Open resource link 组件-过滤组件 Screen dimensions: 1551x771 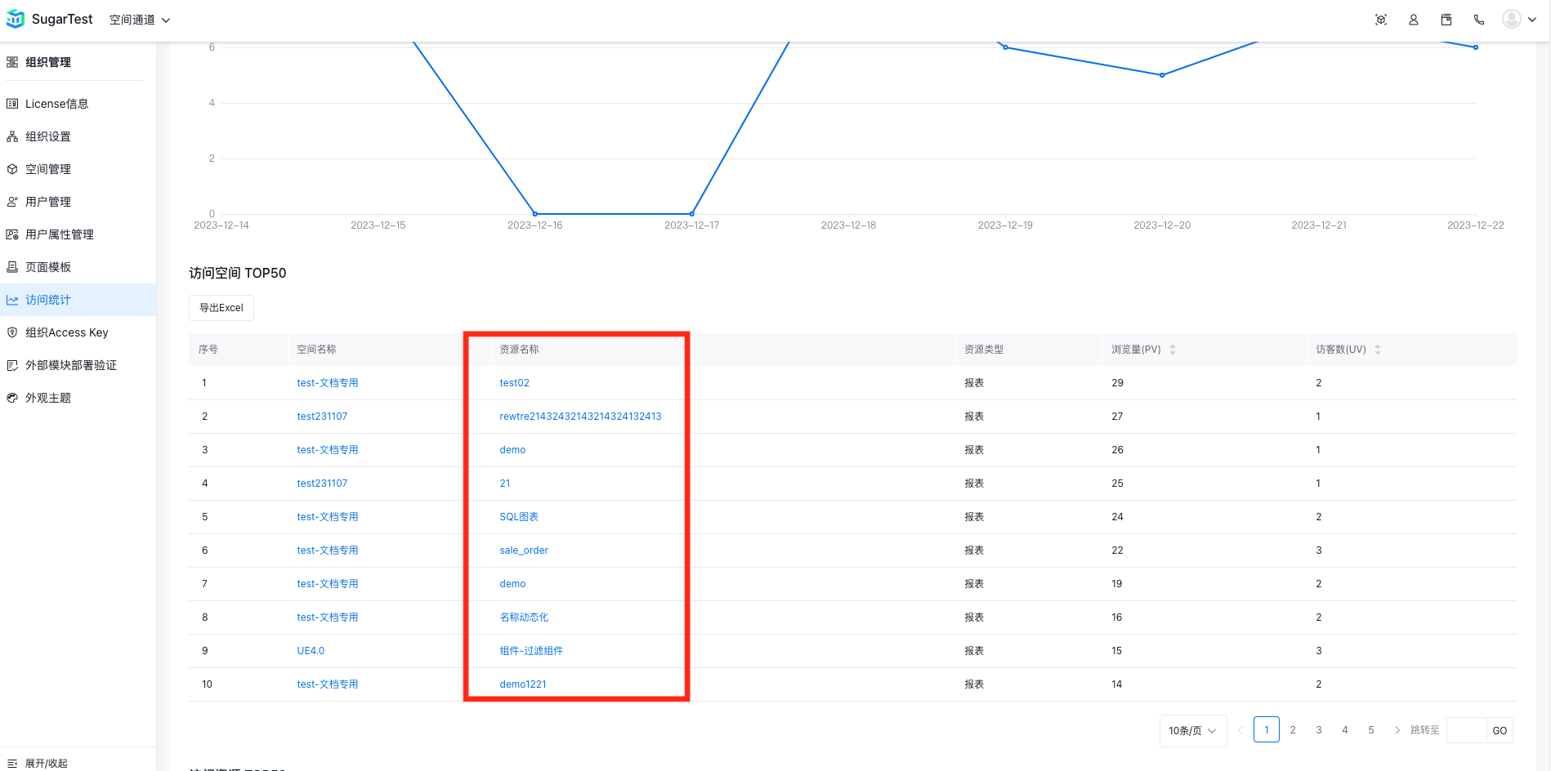(531, 651)
